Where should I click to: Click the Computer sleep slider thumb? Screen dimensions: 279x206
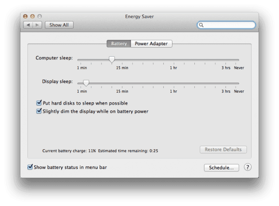pyautogui.click(x=112, y=60)
